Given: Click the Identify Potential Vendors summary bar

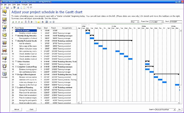Looking at the screenshot, I should (113, 40).
